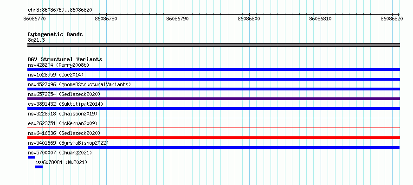The height and width of the screenshot is (185, 413).
Task: Click nsv5700007 (Chuang2021) label
Action: tap(60, 153)
